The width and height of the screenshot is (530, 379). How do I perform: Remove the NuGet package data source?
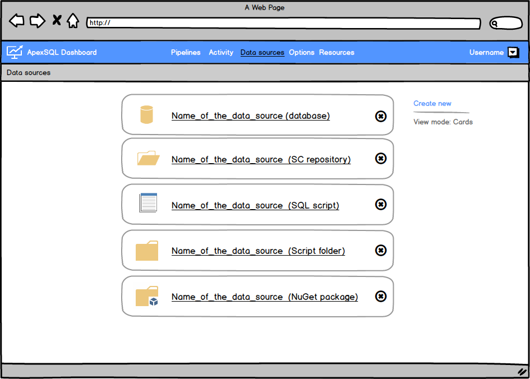click(381, 297)
